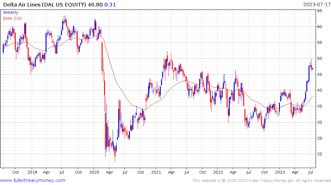The width and height of the screenshot is (331, 185).
Task: Click the 50 price axis label
Action: point(319,59)
